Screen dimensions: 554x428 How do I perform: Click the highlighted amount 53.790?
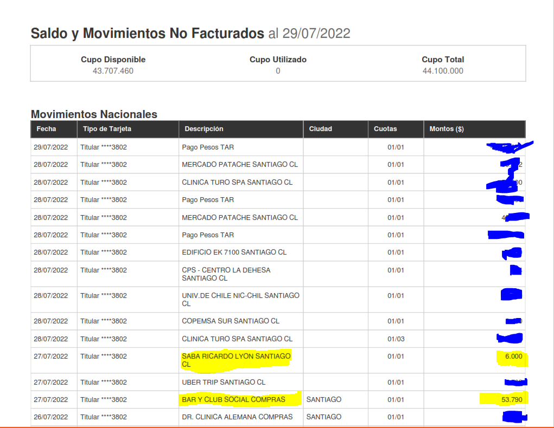point(511,400)
